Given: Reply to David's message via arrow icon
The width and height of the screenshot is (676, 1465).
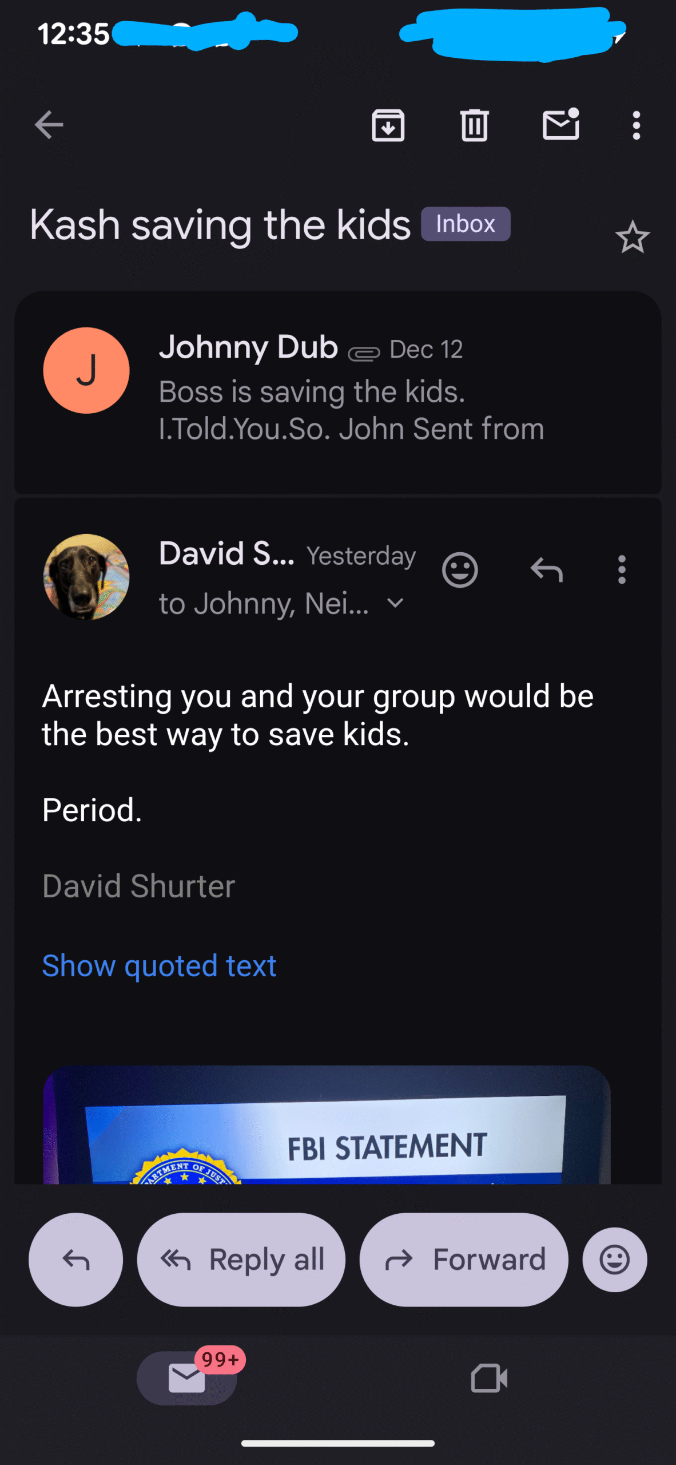Looking at the screenshot, I should pos(547,570).
